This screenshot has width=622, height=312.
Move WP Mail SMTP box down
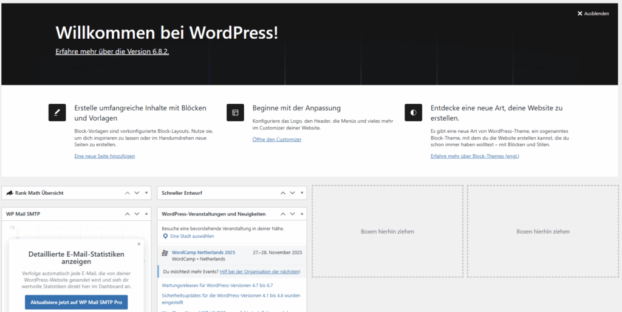click(137, 214)
